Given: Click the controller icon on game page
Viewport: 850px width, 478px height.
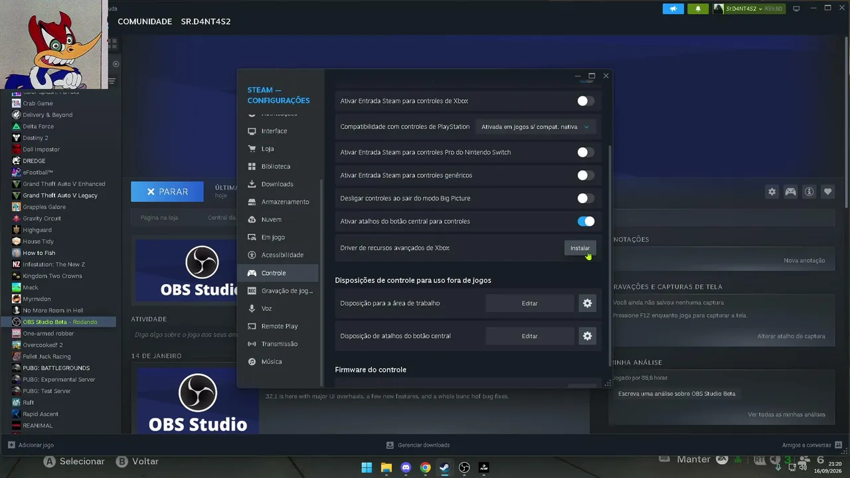Looking at the screenshot, I should click(790, 192).
